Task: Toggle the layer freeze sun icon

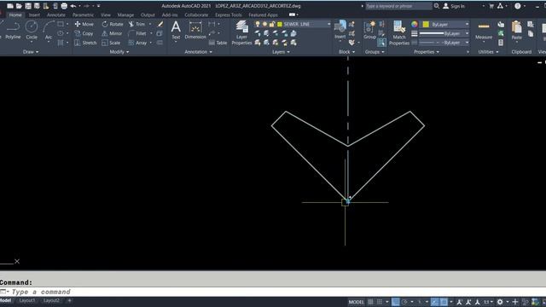Action: tap(264, 24)
